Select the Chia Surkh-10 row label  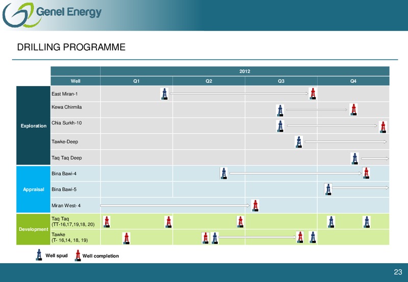click(67, 123)
